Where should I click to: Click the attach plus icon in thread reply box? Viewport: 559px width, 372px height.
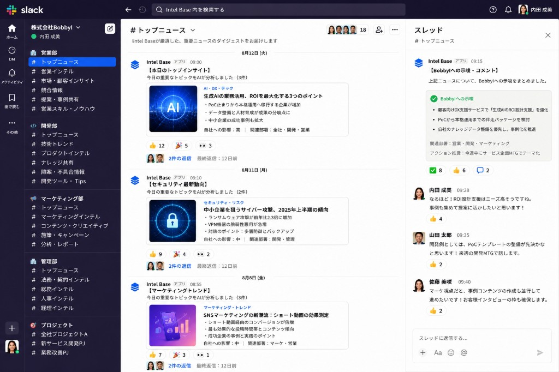point(423,352)
